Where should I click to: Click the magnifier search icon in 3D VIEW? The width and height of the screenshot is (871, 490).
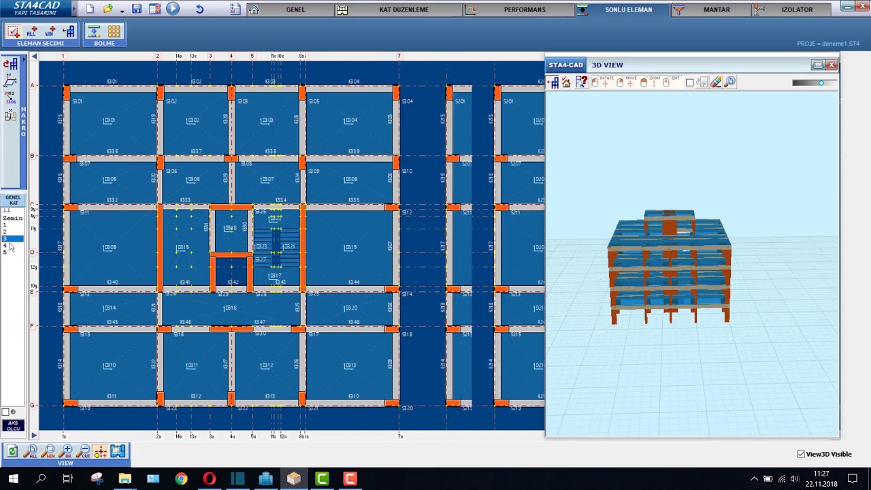(x=730, y=82)
